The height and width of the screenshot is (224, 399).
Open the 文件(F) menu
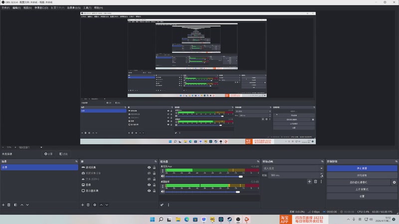[5, 8]
